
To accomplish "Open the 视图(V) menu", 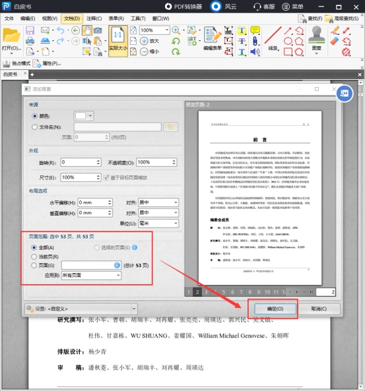I will tap(50, 18).
